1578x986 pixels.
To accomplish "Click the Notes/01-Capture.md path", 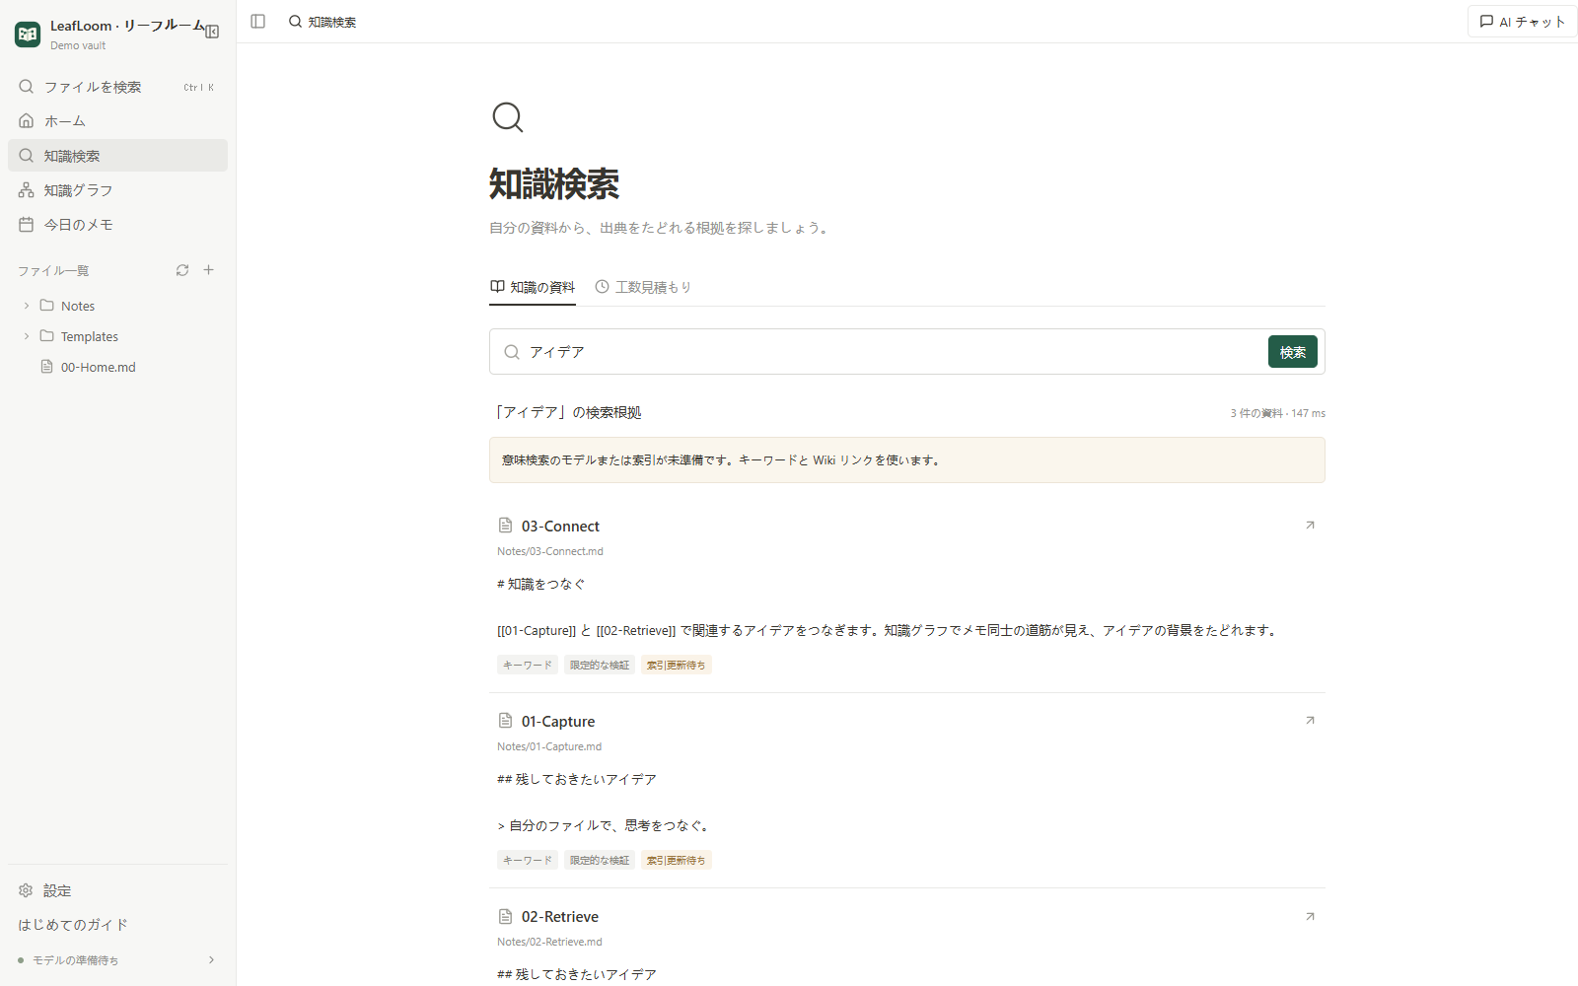I will [549, 746].
